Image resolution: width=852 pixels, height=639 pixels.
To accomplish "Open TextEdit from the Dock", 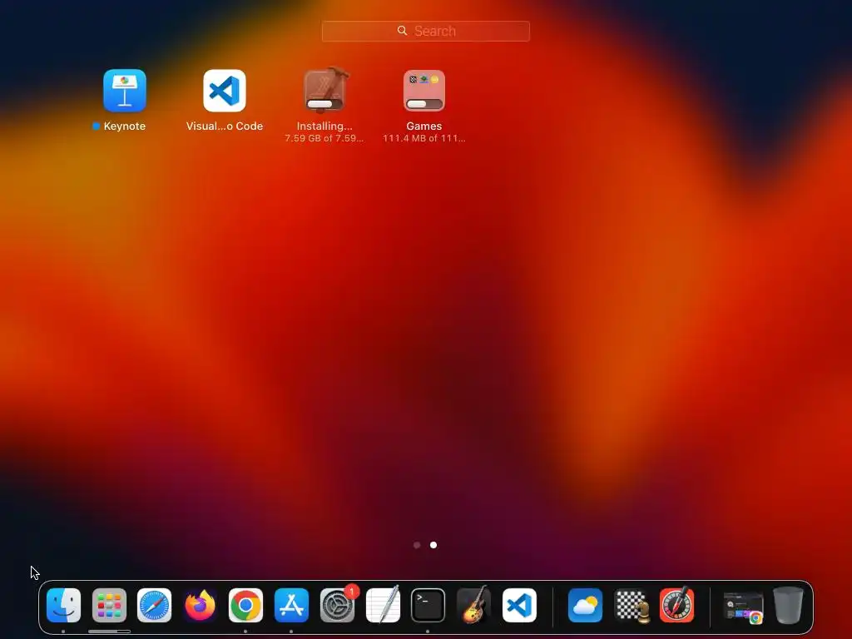I will [x=383, y=605].
